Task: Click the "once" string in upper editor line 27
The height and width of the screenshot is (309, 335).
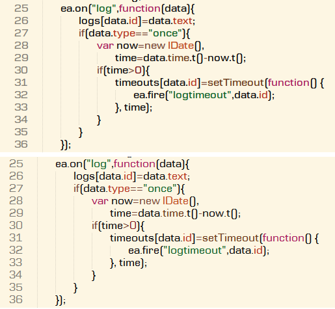Action: tap(165, 33)
